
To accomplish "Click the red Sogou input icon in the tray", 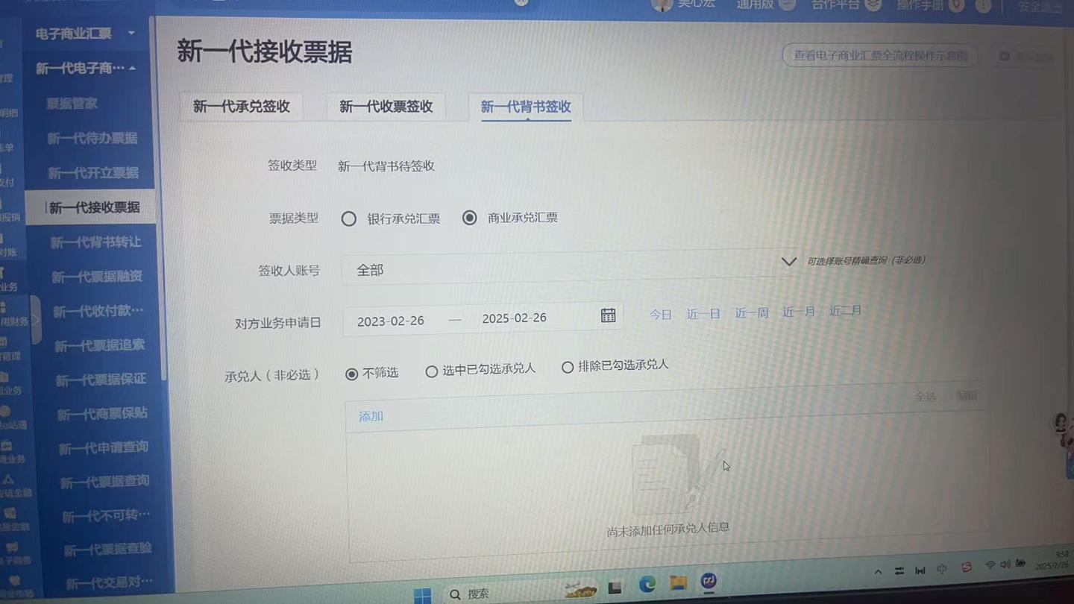I will [x=967, y=567].
